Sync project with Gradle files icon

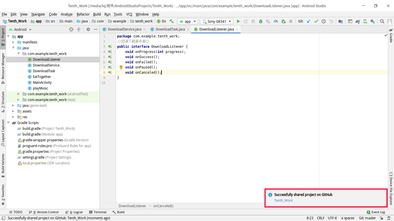pyautogui.click(x=358, y=21)
